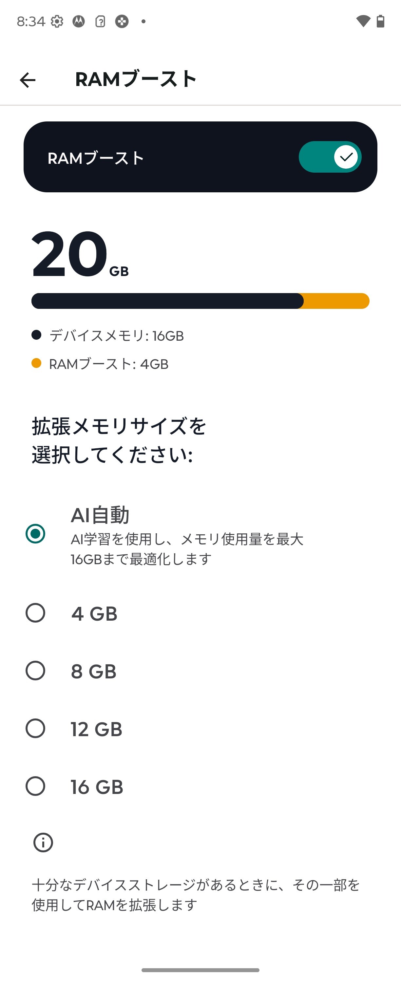401x982 pixels.
Task: Tap the RAMブースト page title
Action: [x=136, y=79]
